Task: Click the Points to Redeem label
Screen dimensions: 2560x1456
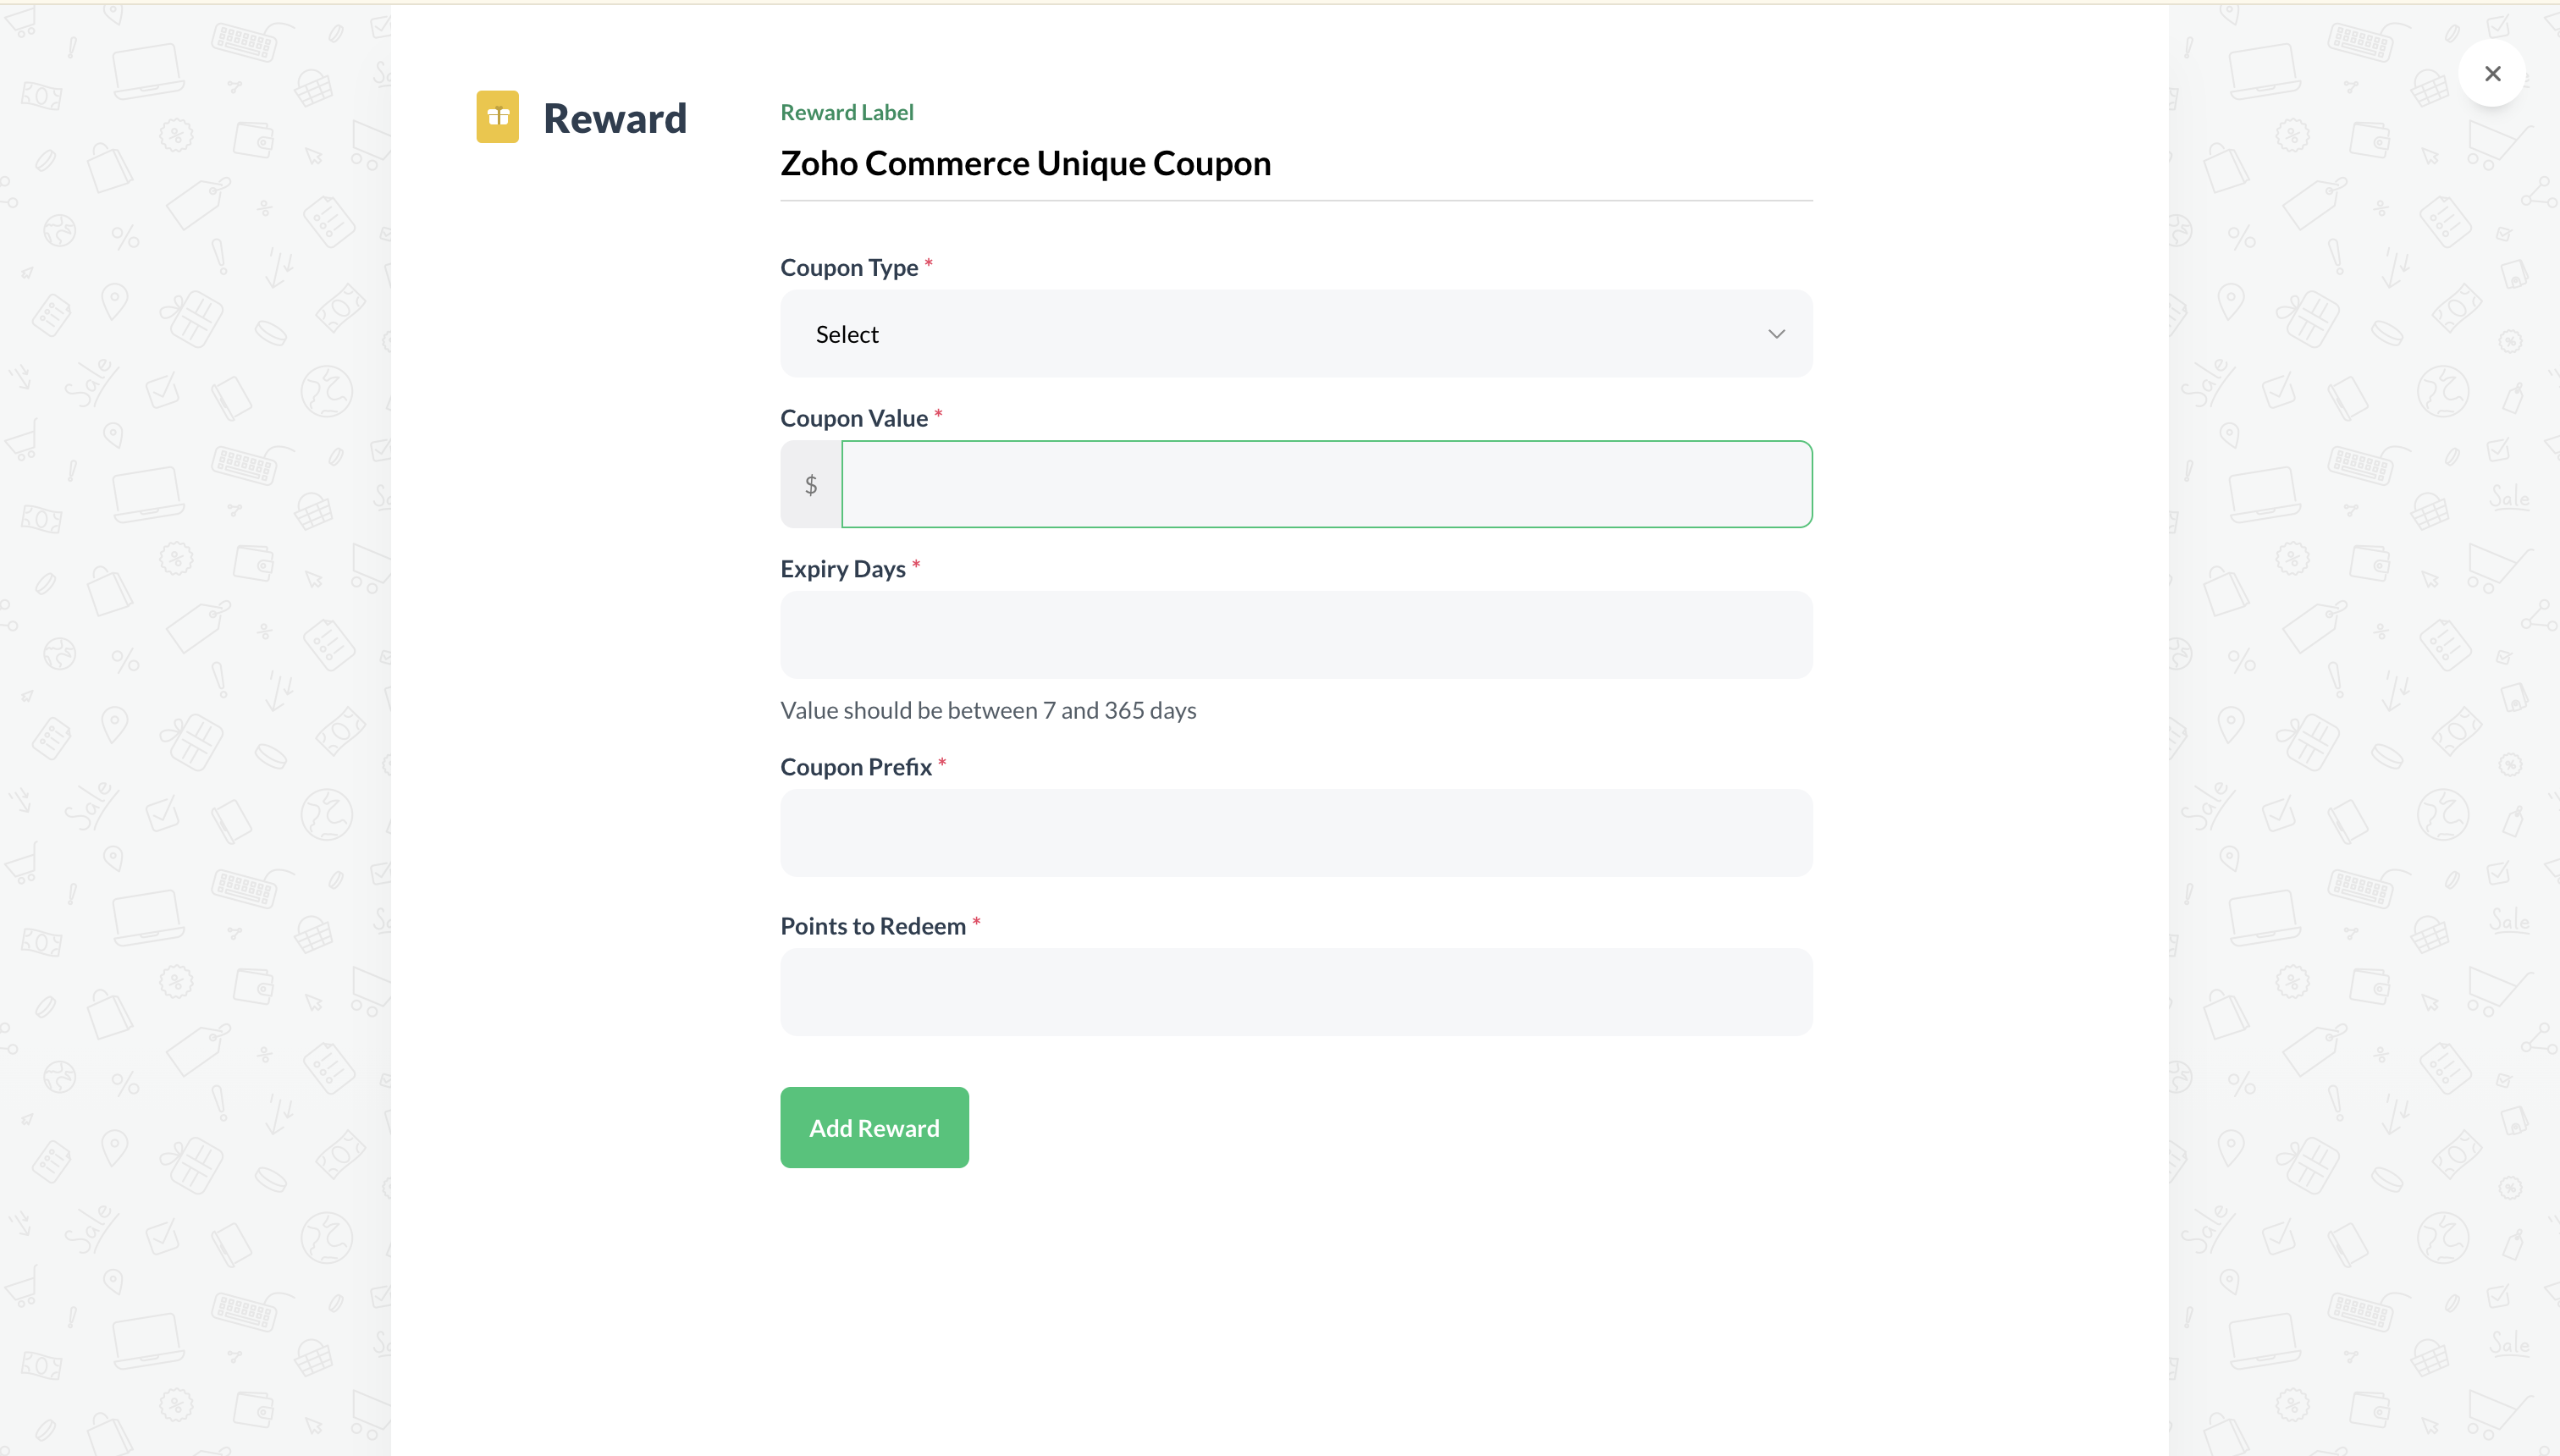Action: (x=872, y=926)
